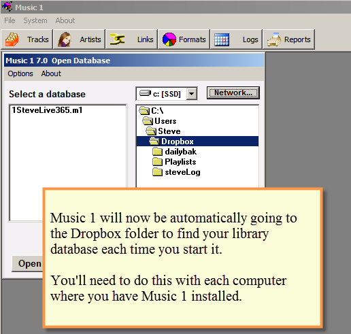Open the Artists toolbar button
Viewport: 351px width, 334px height.
(79, 39)
